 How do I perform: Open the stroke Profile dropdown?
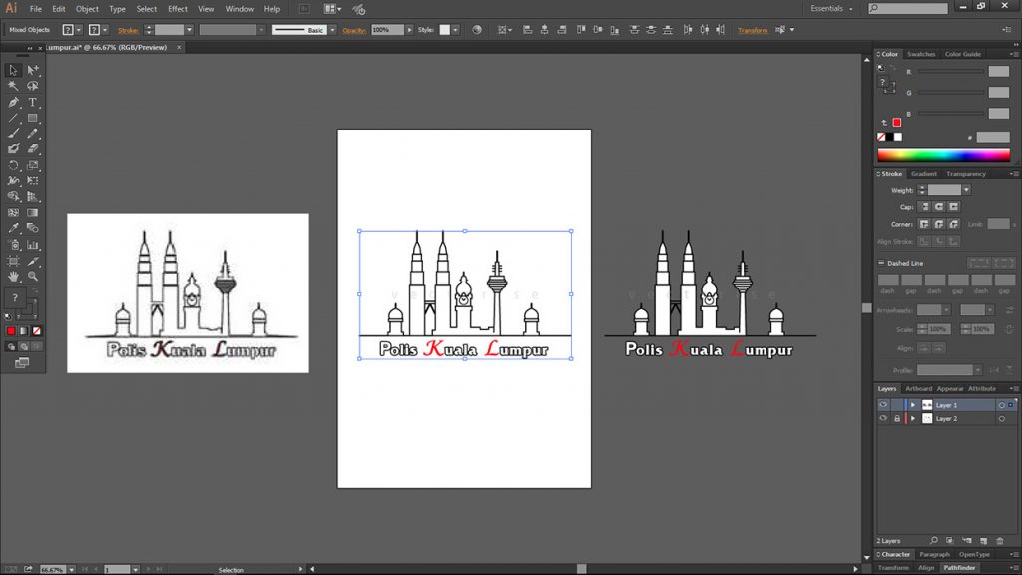point(978,370)
